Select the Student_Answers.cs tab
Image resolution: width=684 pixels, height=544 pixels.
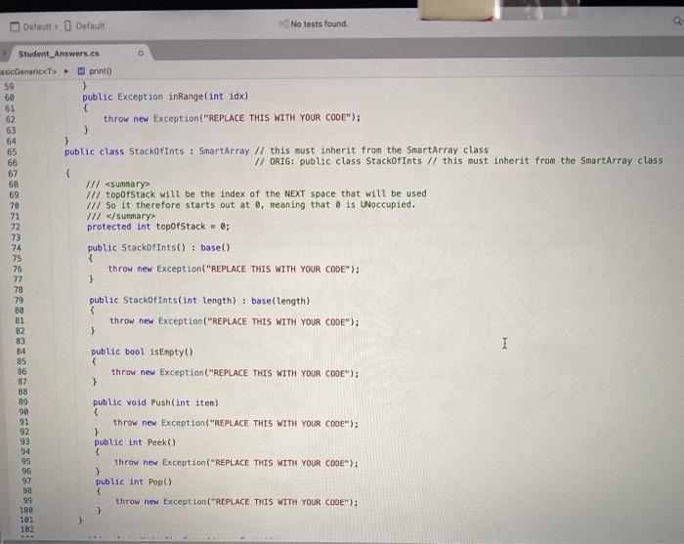click(59, 54)
